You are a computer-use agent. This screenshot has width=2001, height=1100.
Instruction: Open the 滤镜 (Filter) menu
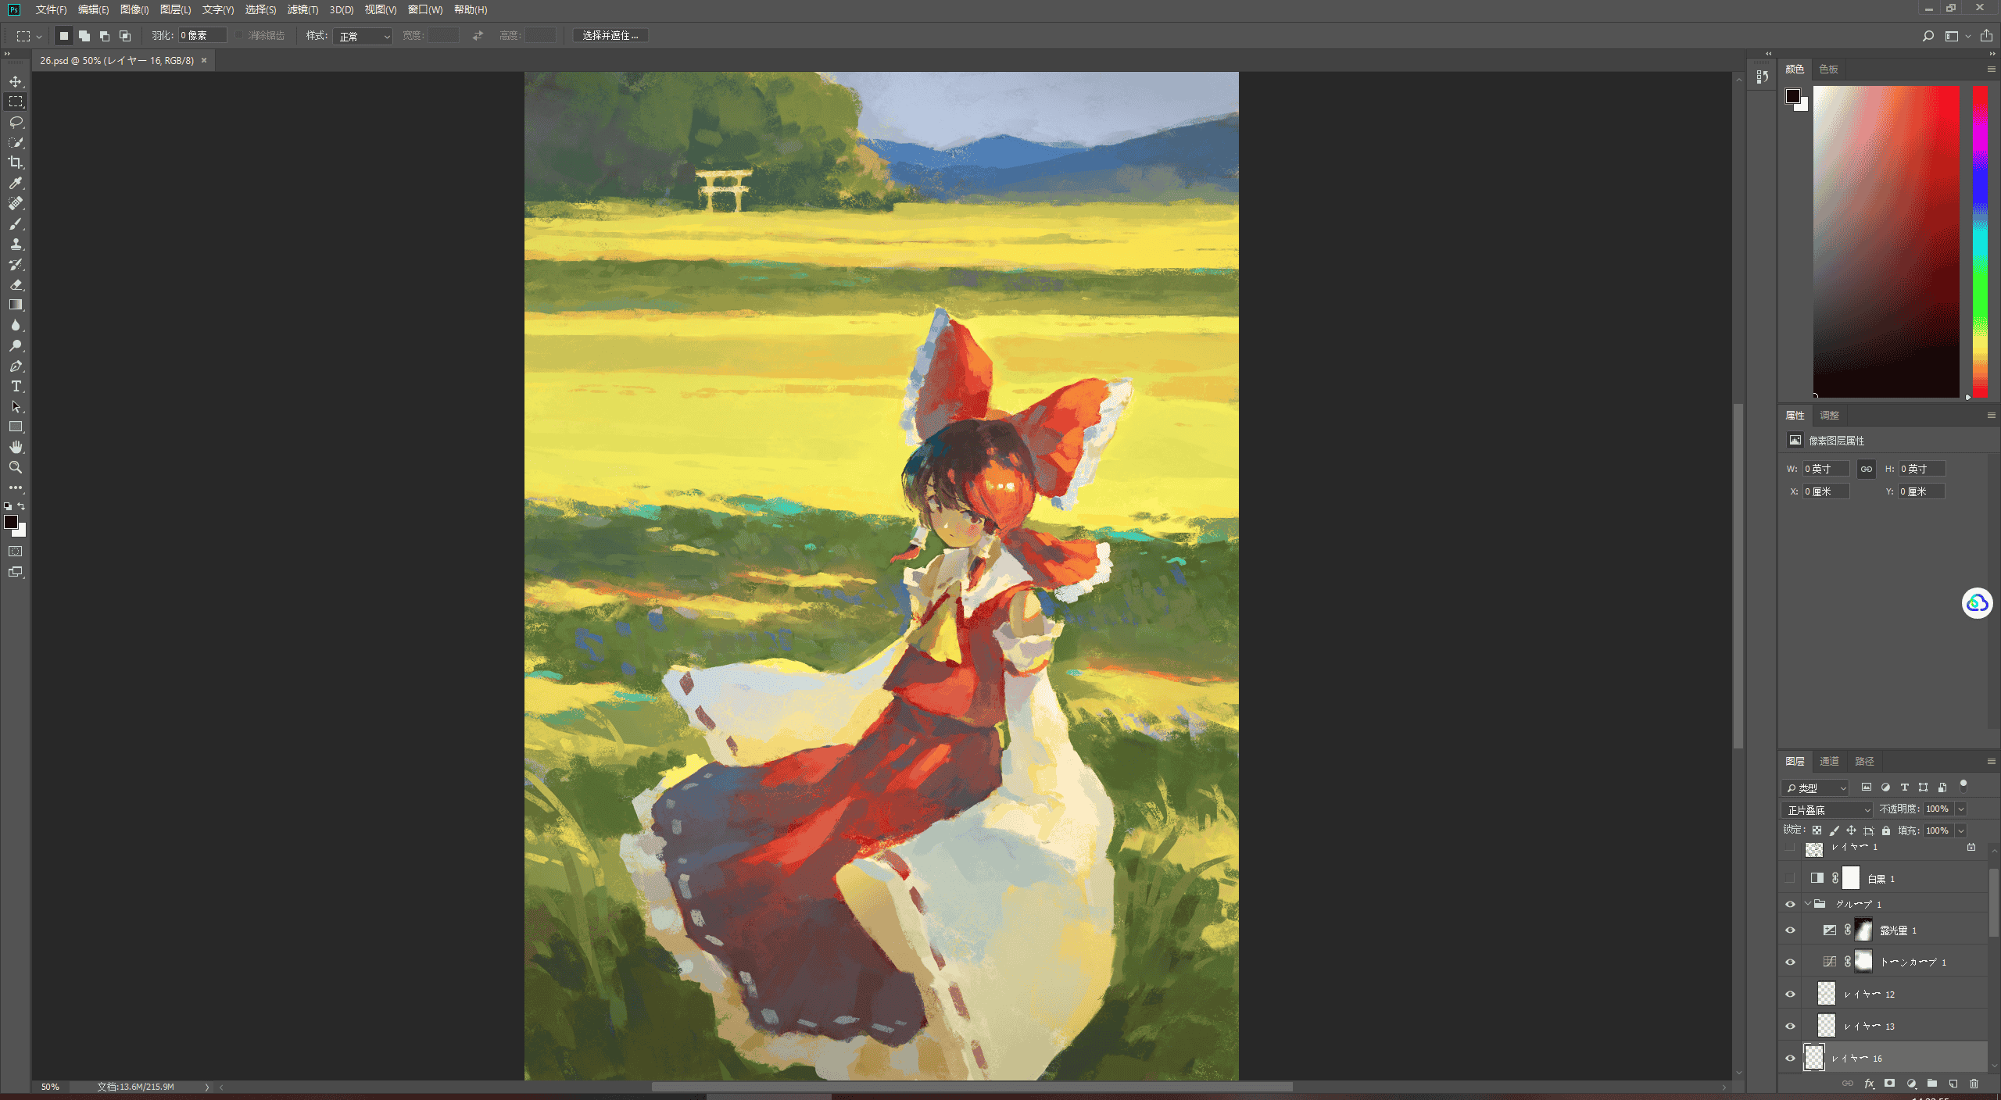[302, 9]
